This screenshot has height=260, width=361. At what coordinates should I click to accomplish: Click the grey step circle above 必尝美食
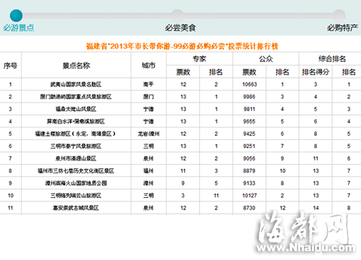178,16
